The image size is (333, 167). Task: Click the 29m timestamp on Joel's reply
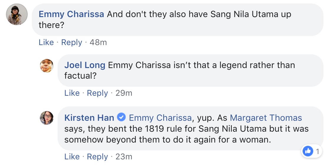point(124,93)
